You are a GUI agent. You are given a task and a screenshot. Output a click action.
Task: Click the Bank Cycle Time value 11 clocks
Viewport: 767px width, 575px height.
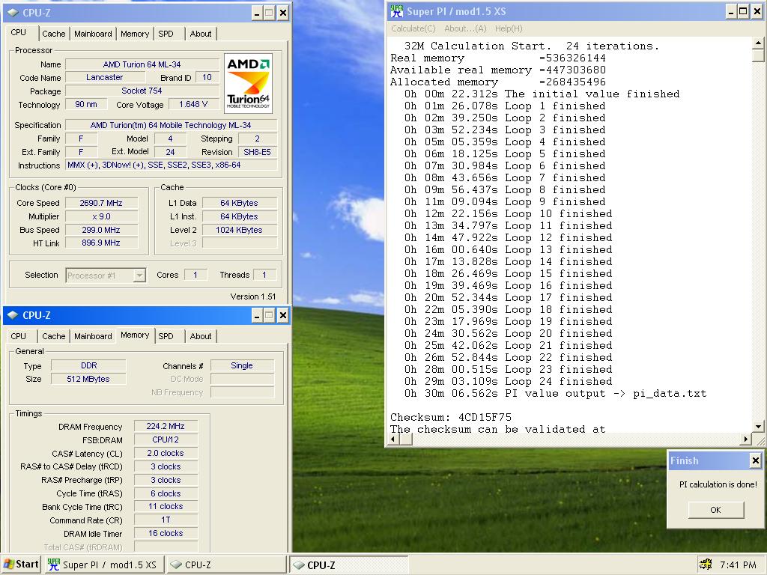click(x=166, y=507)
